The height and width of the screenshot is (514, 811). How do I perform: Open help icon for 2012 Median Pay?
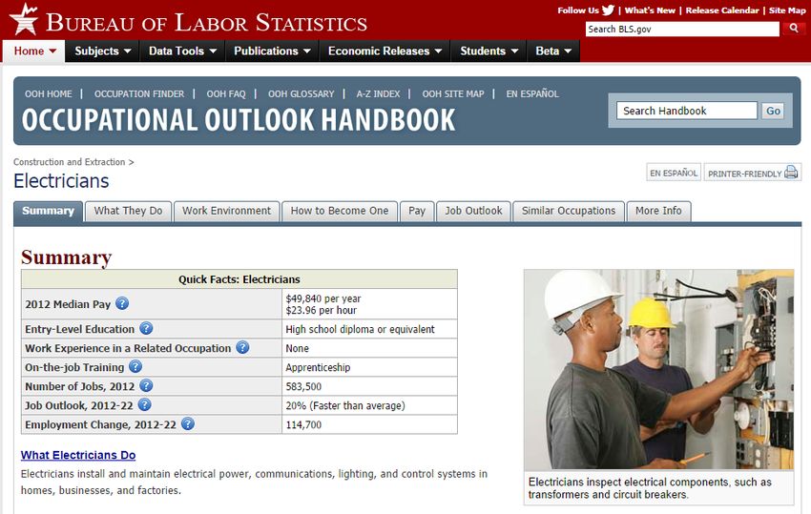[x=122, y=303]
